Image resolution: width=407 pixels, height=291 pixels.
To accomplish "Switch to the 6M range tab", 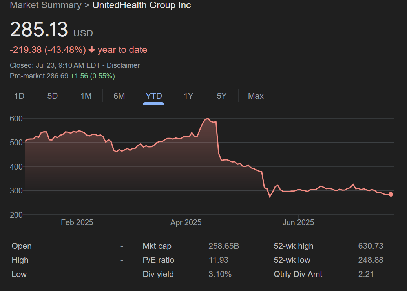I will tap(119, 96).
